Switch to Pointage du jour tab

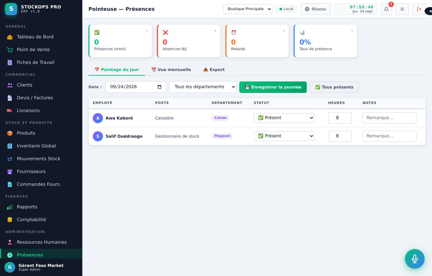(117, 70)
